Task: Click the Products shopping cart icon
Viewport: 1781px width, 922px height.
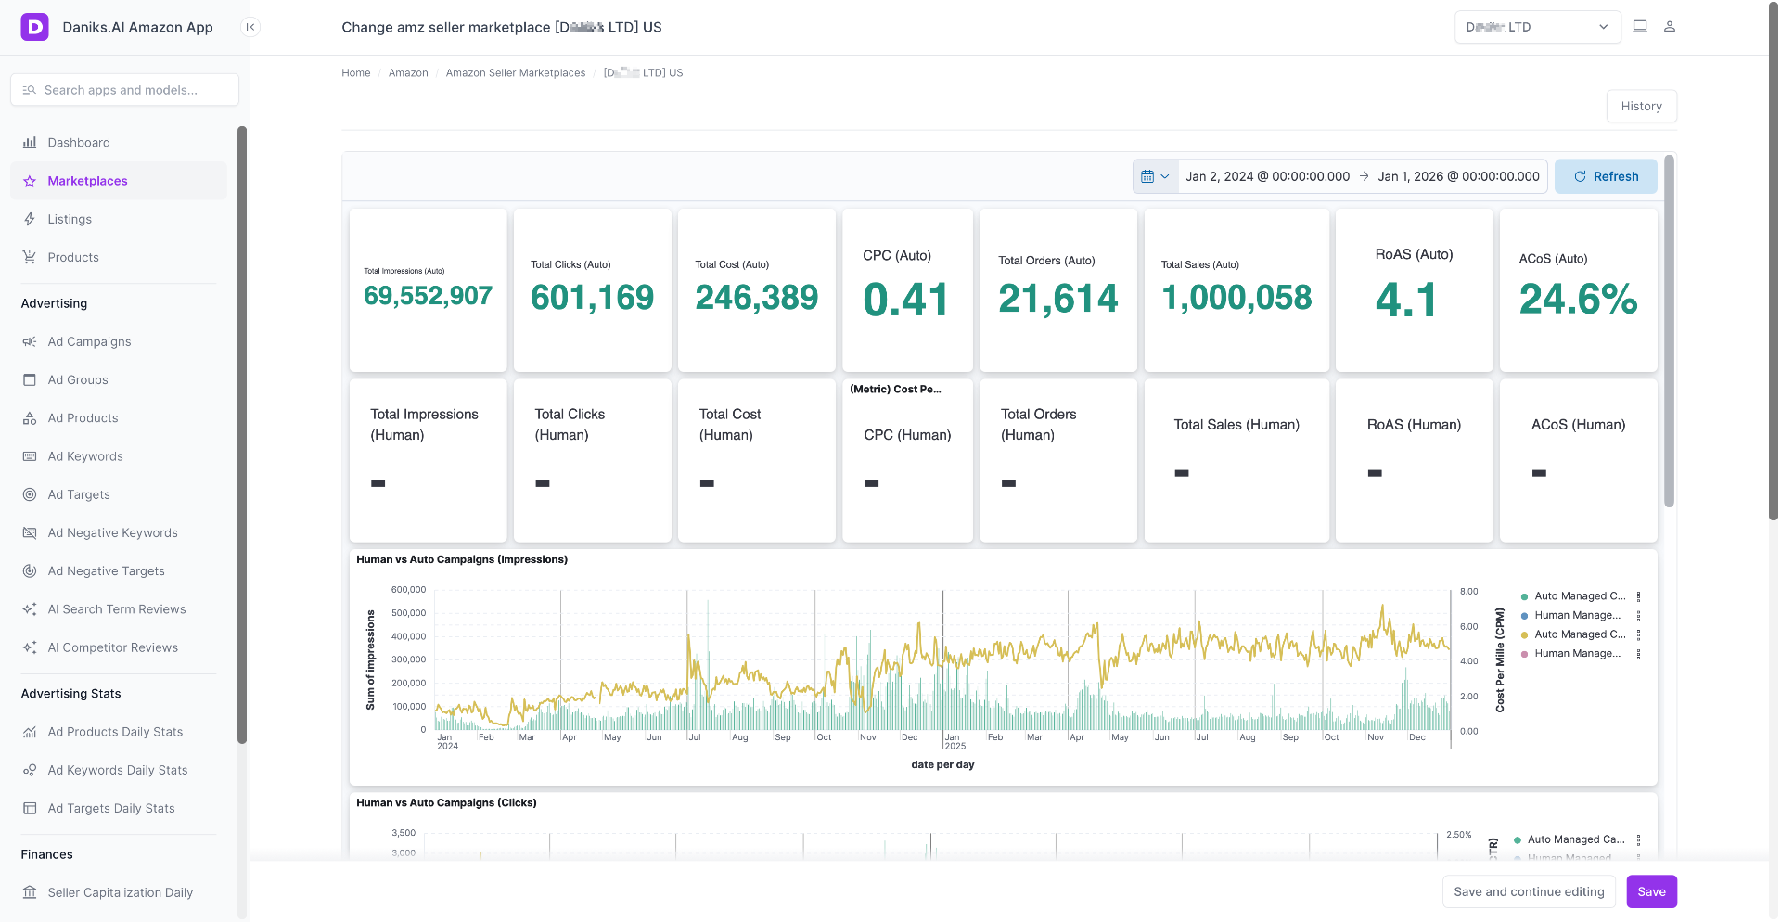Action: [x=30, y=257]
